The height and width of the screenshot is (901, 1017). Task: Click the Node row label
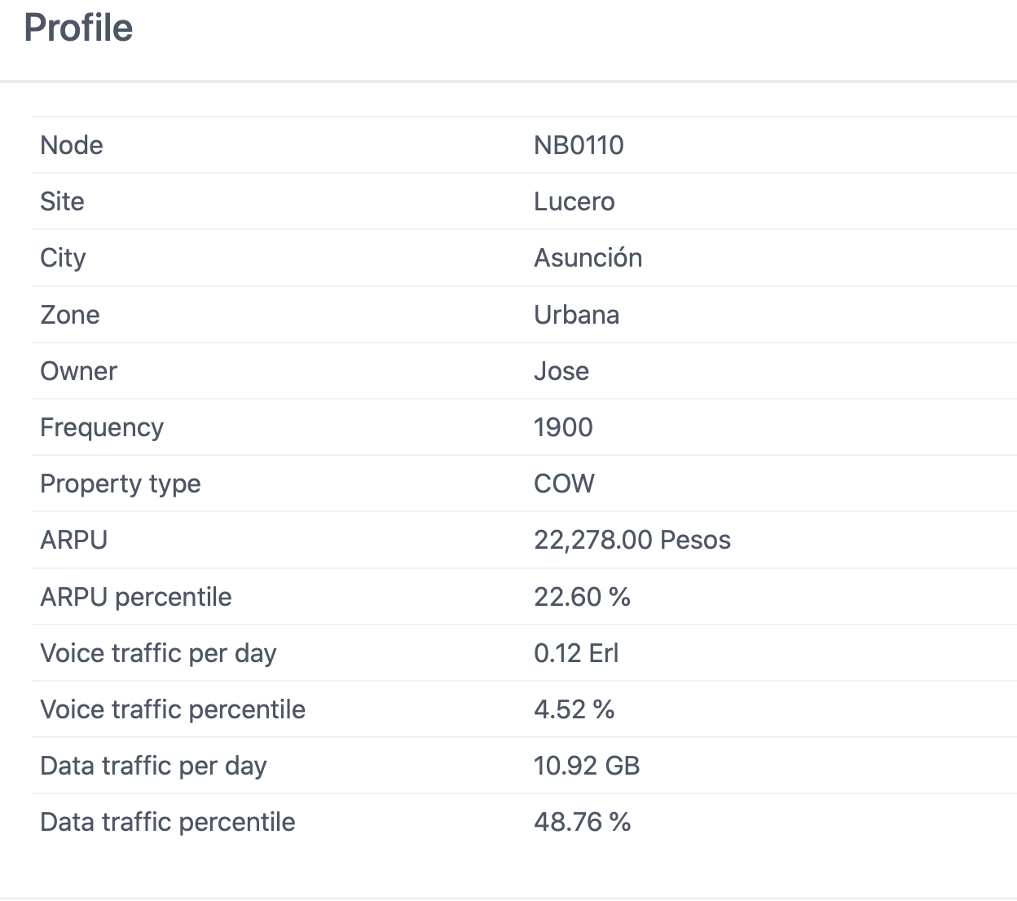point(72,145)
